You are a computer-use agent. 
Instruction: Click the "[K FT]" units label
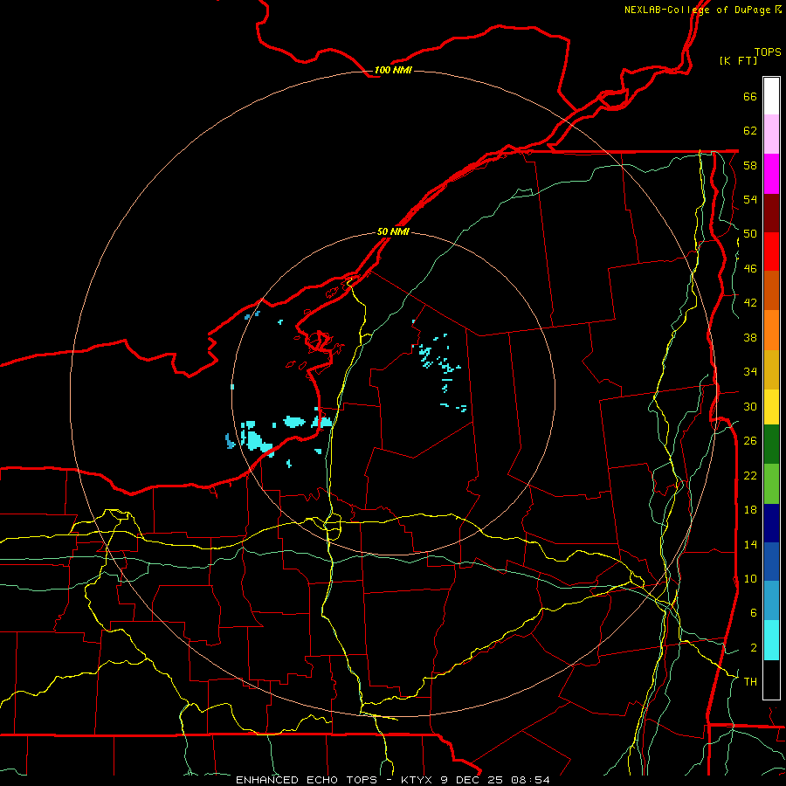[x=738, y=60]
